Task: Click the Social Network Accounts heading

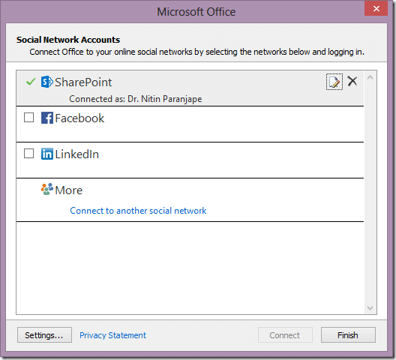Action: point(68,40)
